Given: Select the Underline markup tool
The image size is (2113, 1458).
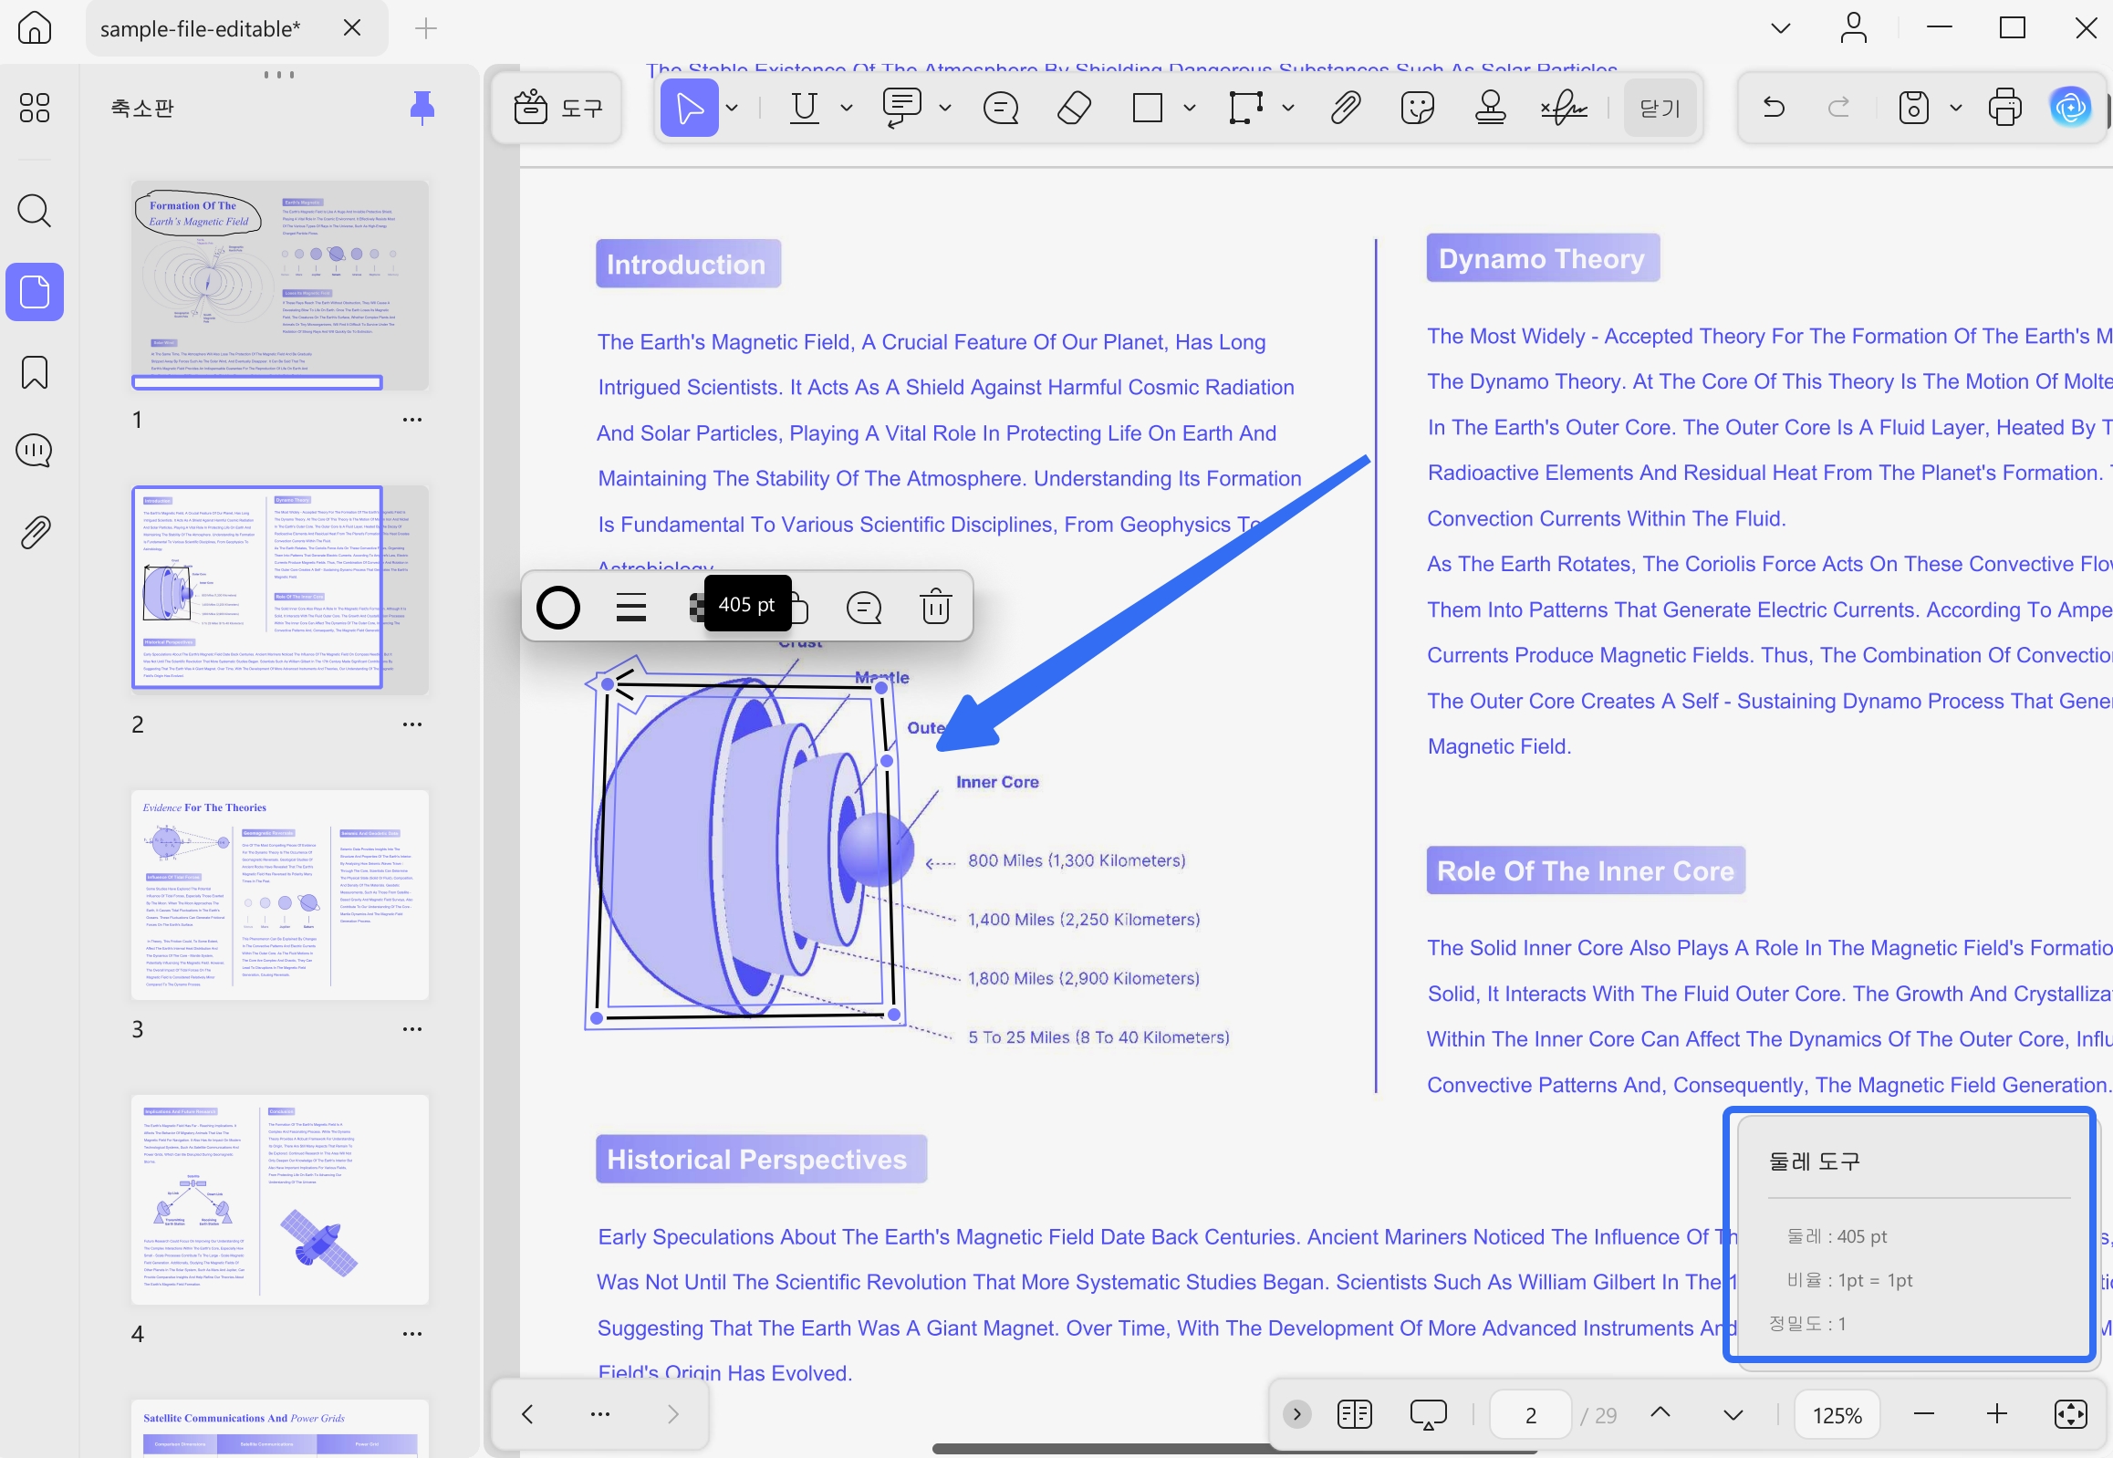Looking at the screenshot, I should pos(804,108).
